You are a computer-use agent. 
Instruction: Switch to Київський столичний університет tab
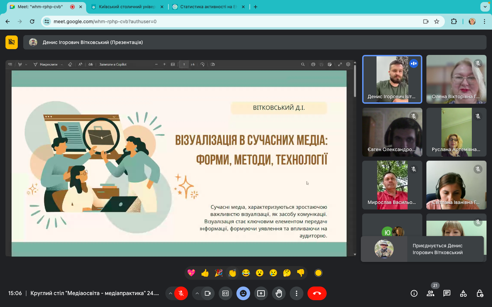pyautogui.click(x=127, y=7)
